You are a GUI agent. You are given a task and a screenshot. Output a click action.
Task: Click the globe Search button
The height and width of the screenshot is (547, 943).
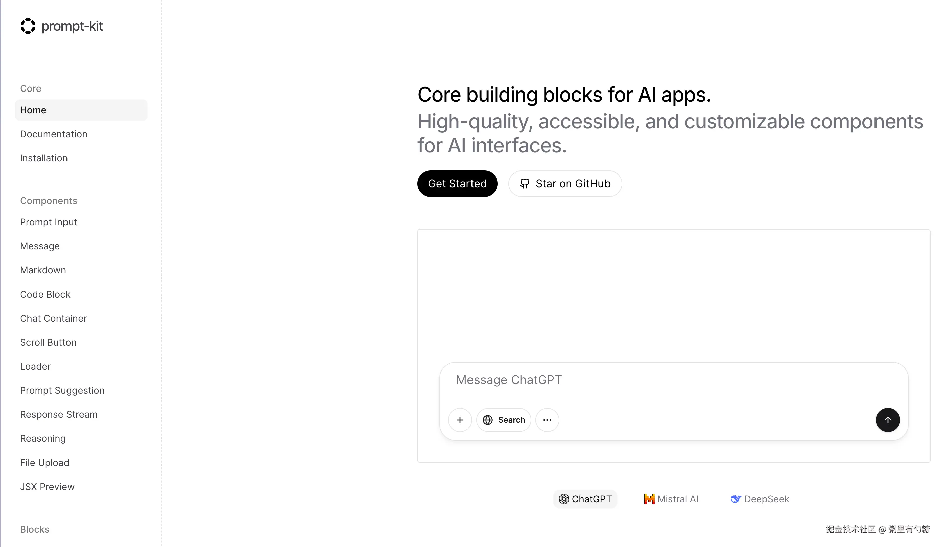tap(503, 420)
